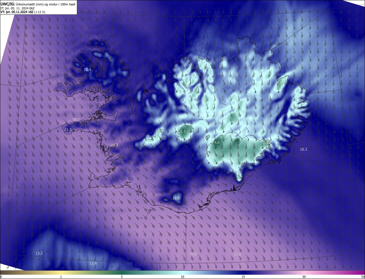Click the colorbar tick label 15
Viewport: 365px width, 279px height.
(243, 277)
